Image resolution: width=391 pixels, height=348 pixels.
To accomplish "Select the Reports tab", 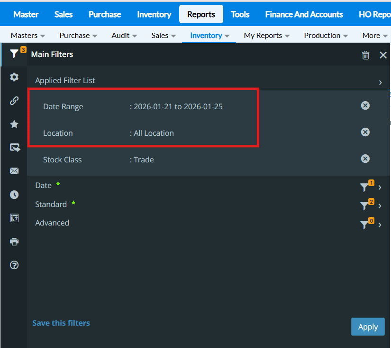I will tap(201, 14).
